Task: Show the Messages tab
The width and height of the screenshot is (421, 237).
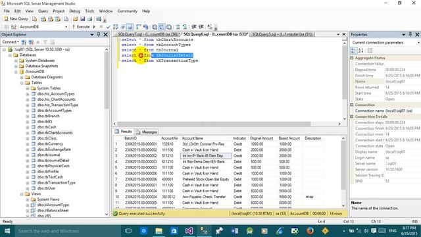Action: click(x=147, y=132)
